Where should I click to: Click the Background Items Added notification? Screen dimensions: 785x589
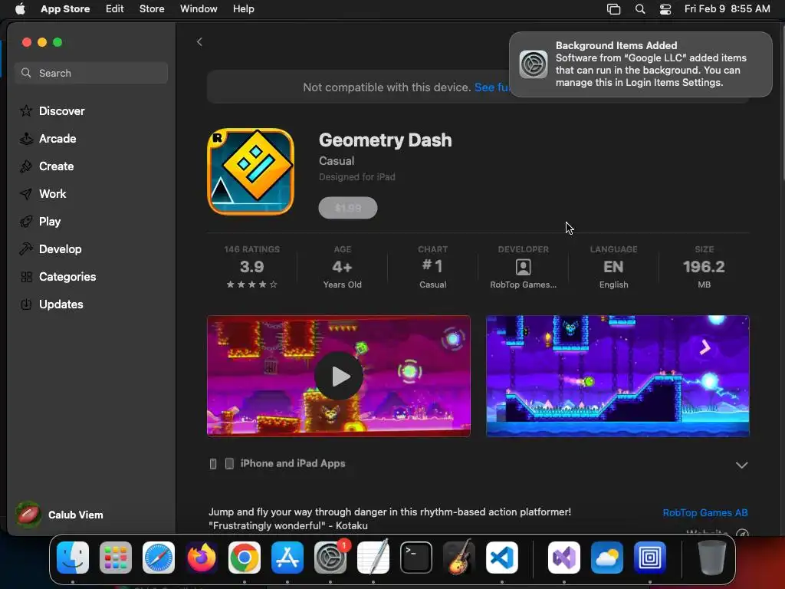tap(641, 64)
